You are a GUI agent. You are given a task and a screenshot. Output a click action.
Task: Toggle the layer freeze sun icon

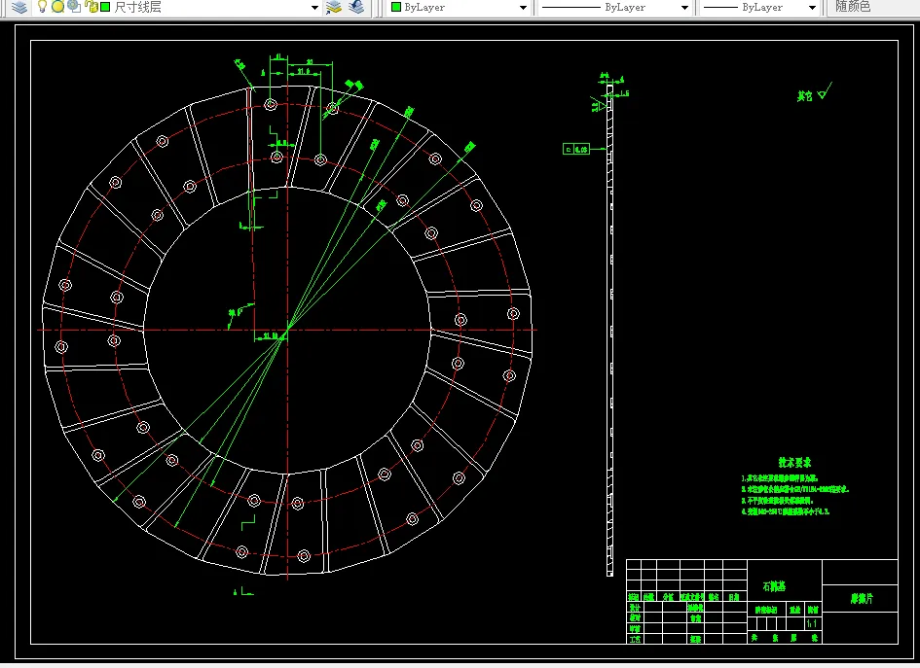(x=57, y=7)
